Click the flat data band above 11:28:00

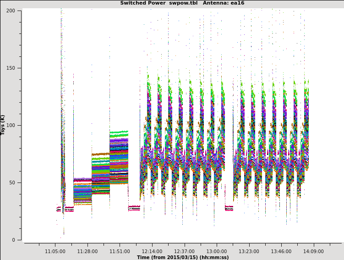point(82,190)
